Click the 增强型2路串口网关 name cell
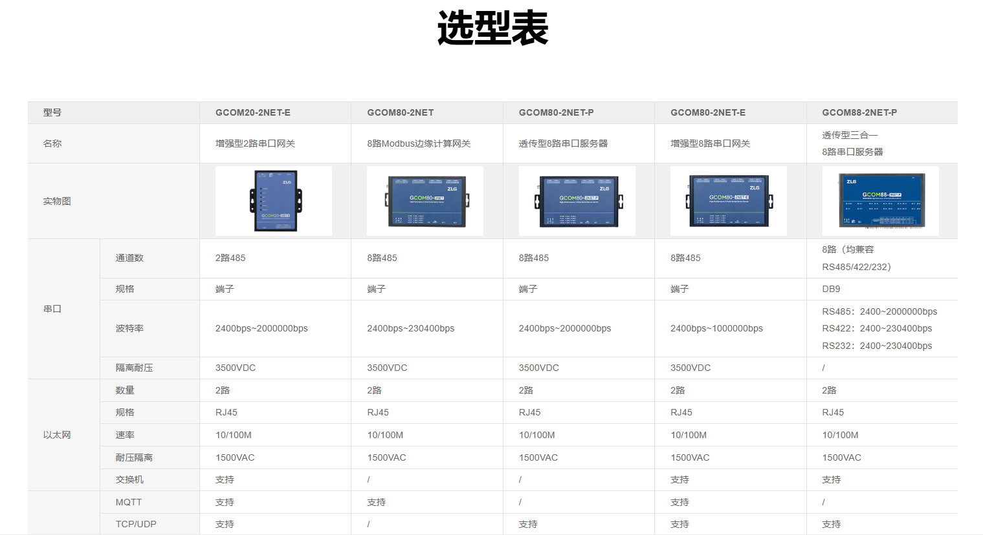This screenshot has width=983, height=535. point(255,143)
